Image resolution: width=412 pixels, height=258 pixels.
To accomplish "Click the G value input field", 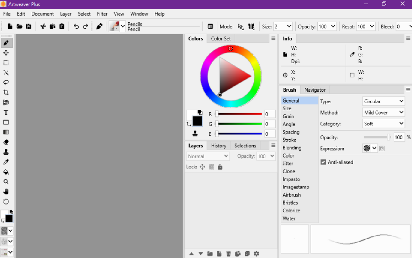I will (x=270, y=124).
